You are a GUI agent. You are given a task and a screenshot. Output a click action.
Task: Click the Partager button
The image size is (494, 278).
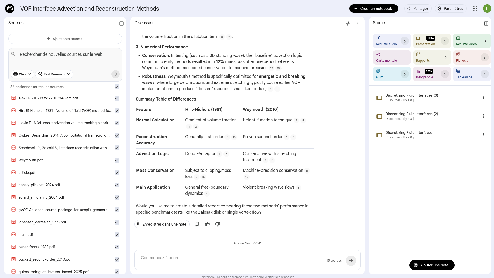click(418, 9)
